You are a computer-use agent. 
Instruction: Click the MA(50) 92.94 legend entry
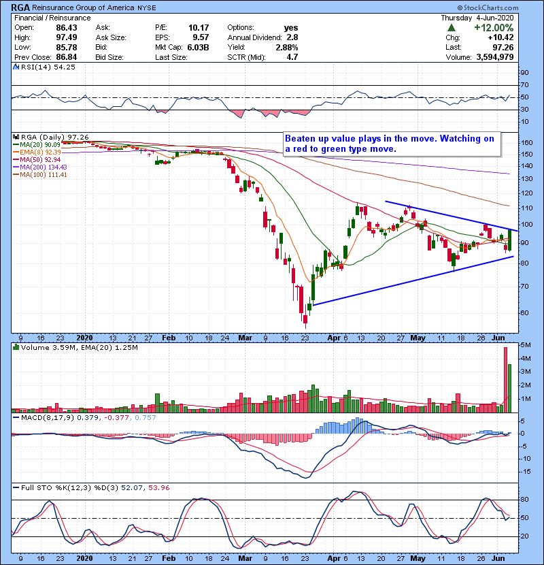pyautogui.click(x=37, y=159)
